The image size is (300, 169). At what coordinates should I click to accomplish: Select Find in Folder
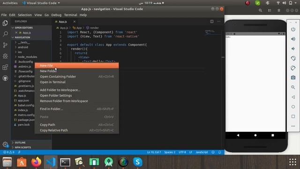coord(76,109)
